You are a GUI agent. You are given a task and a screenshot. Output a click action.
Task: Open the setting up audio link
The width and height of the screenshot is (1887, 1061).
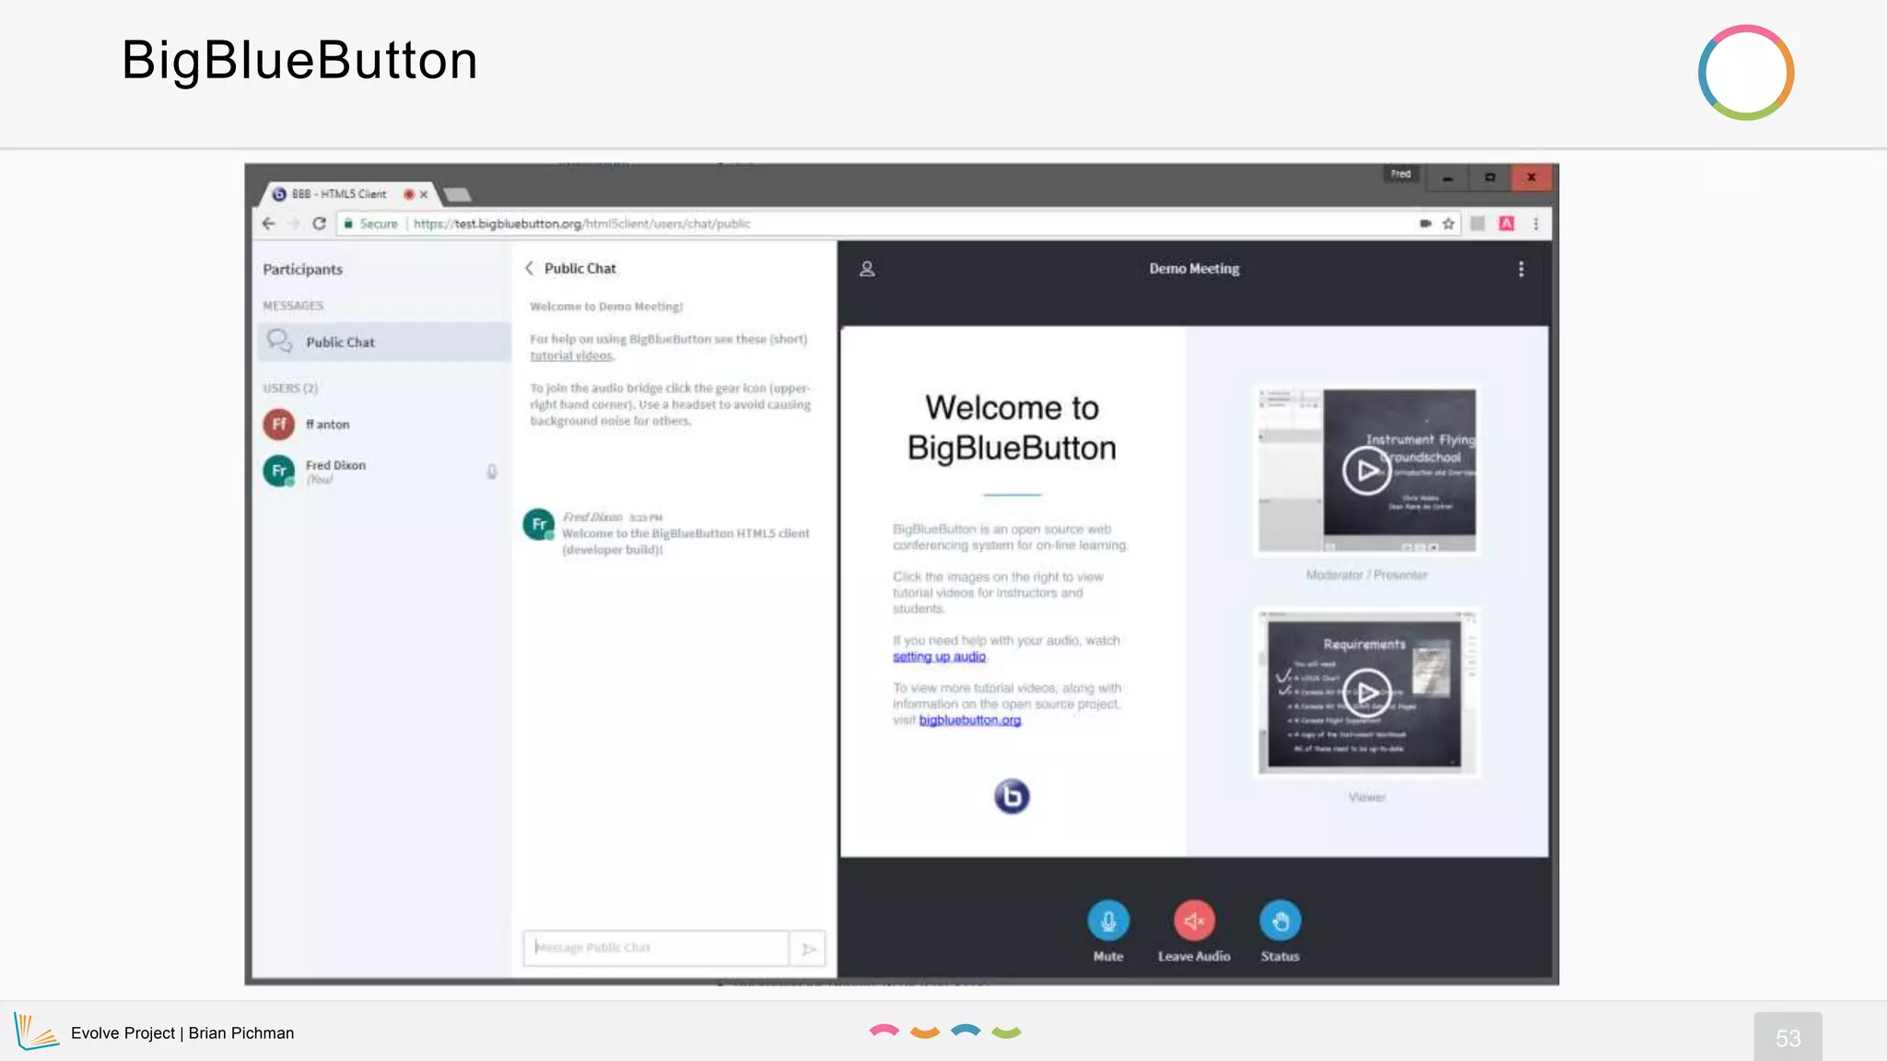(x=939, y=657)
